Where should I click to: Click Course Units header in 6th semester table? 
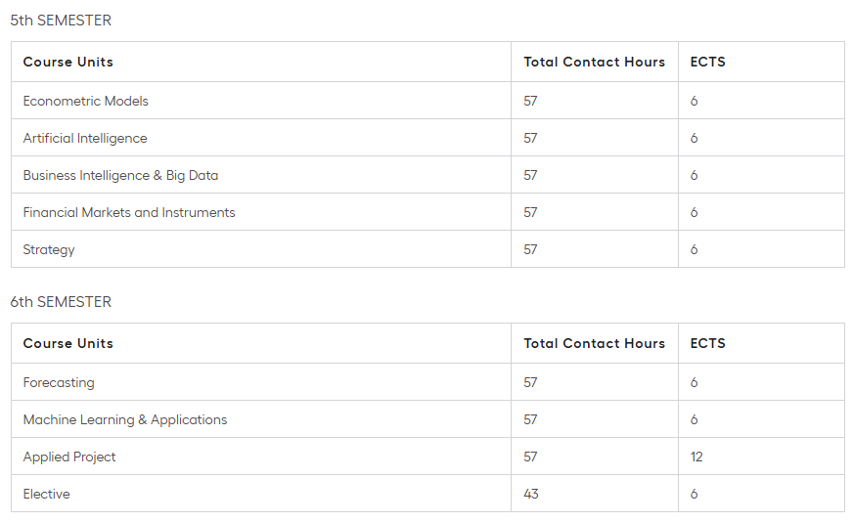(x=68, y=343)
